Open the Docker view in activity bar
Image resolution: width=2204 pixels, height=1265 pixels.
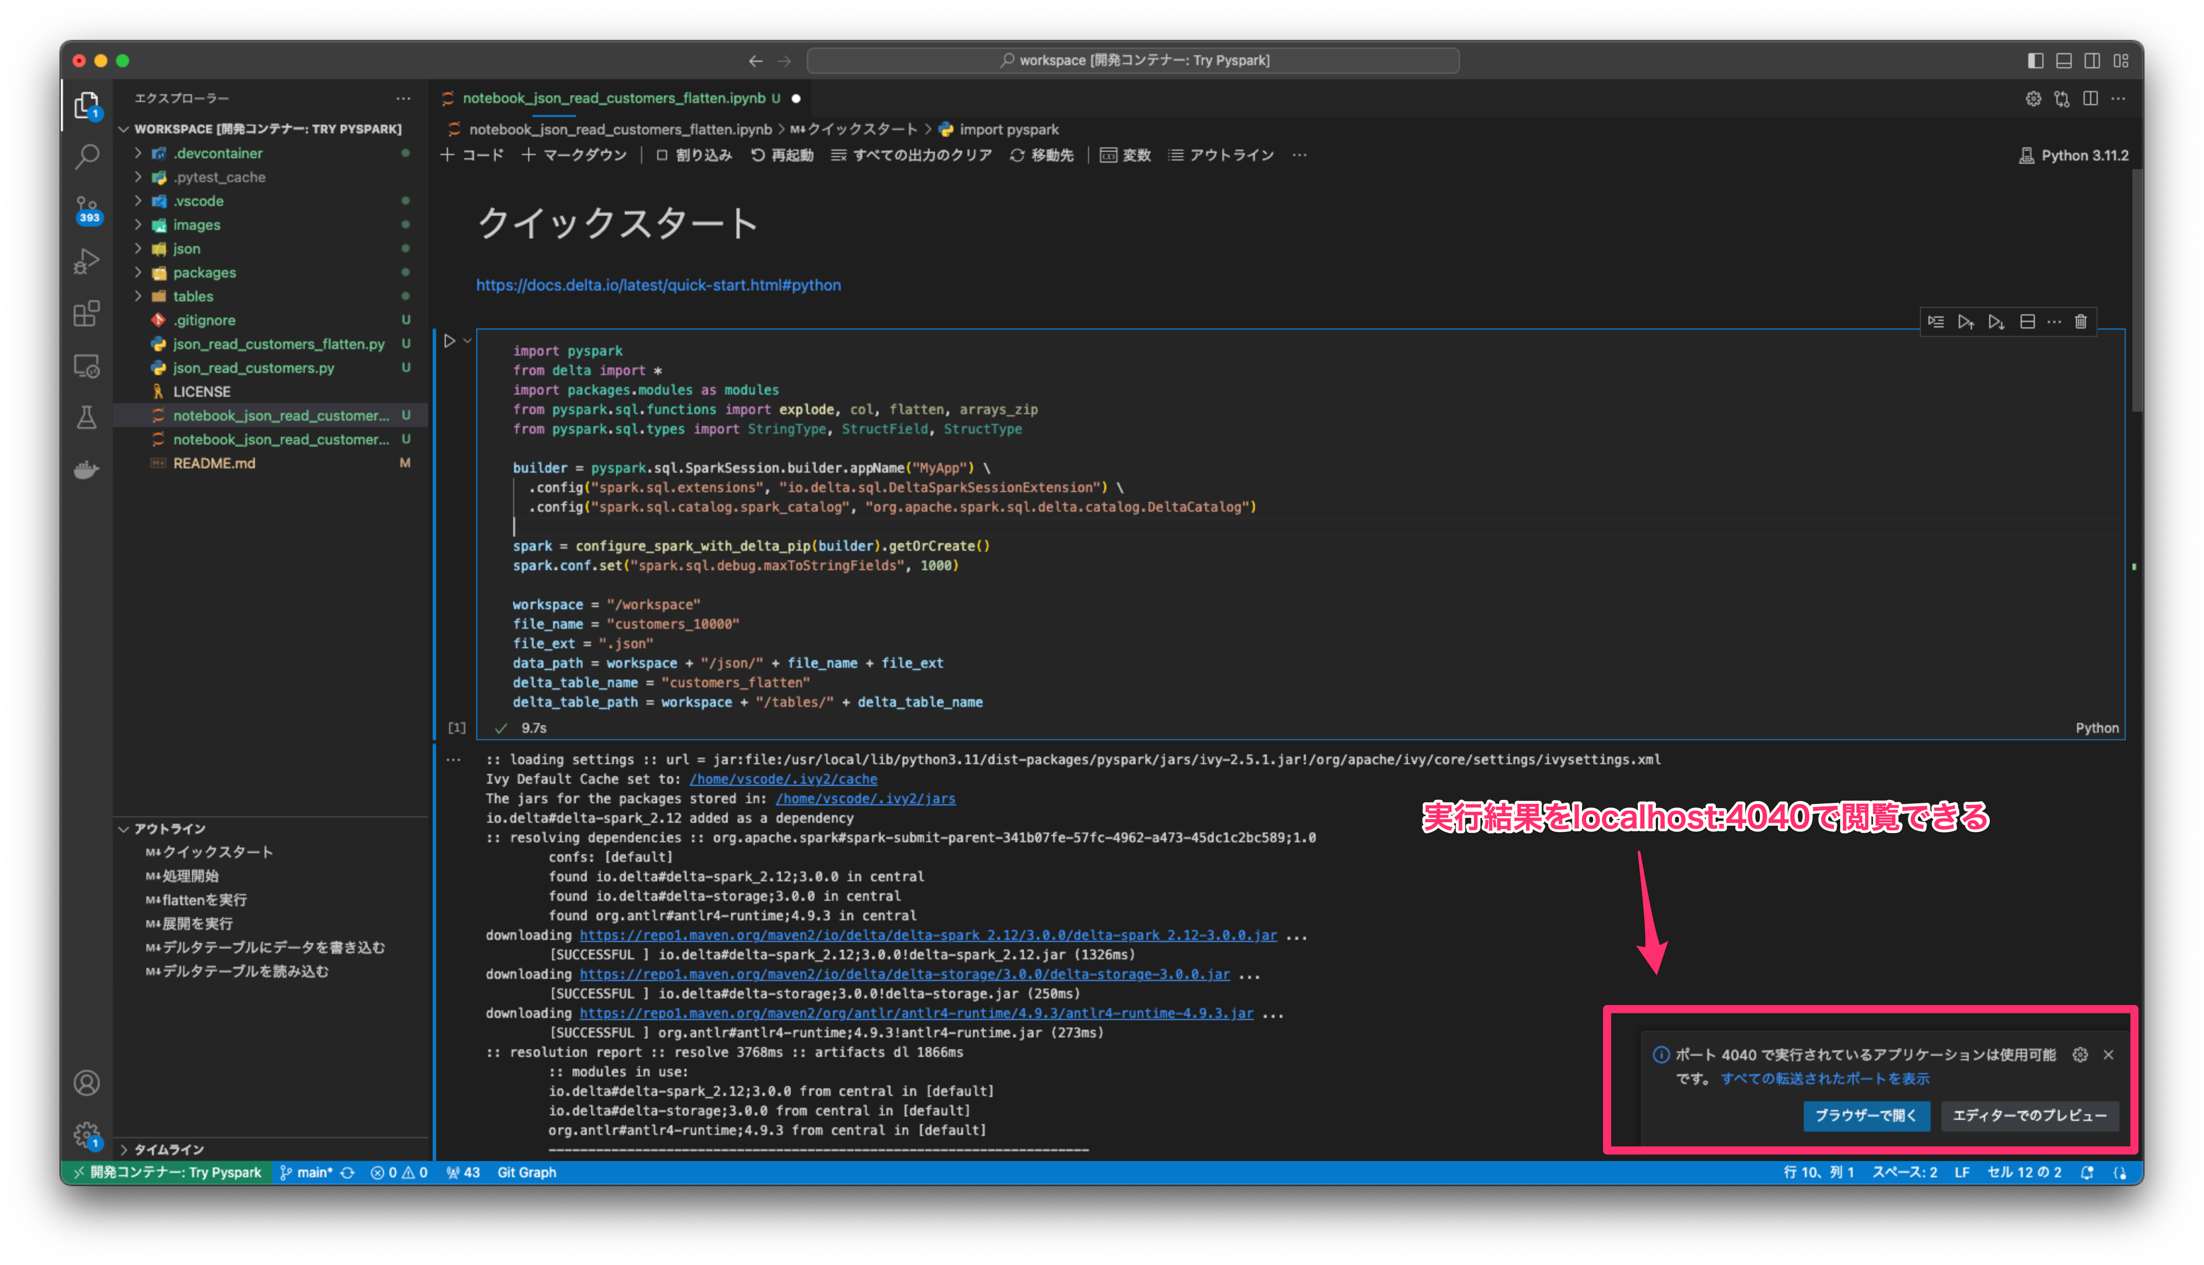pos(86,470)
